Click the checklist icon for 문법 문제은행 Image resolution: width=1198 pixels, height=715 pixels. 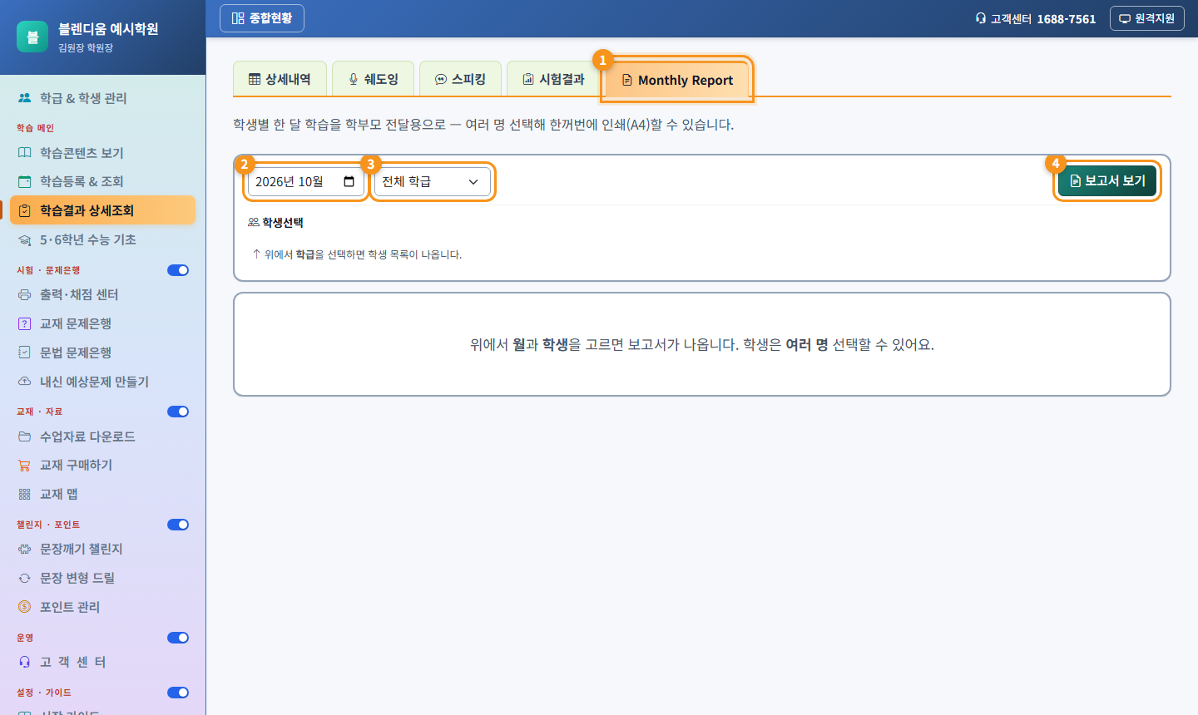coord(25,353)
